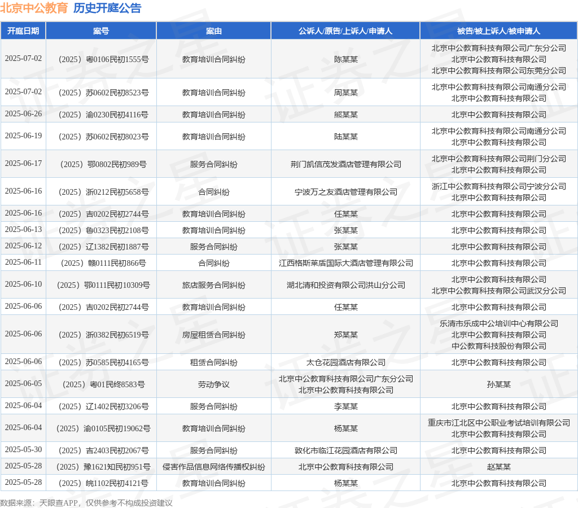Viewport: 578px width, 508px height.
Task: Click plaintiff 李某某
Action: pyautogui.click(x=346, y=406)
